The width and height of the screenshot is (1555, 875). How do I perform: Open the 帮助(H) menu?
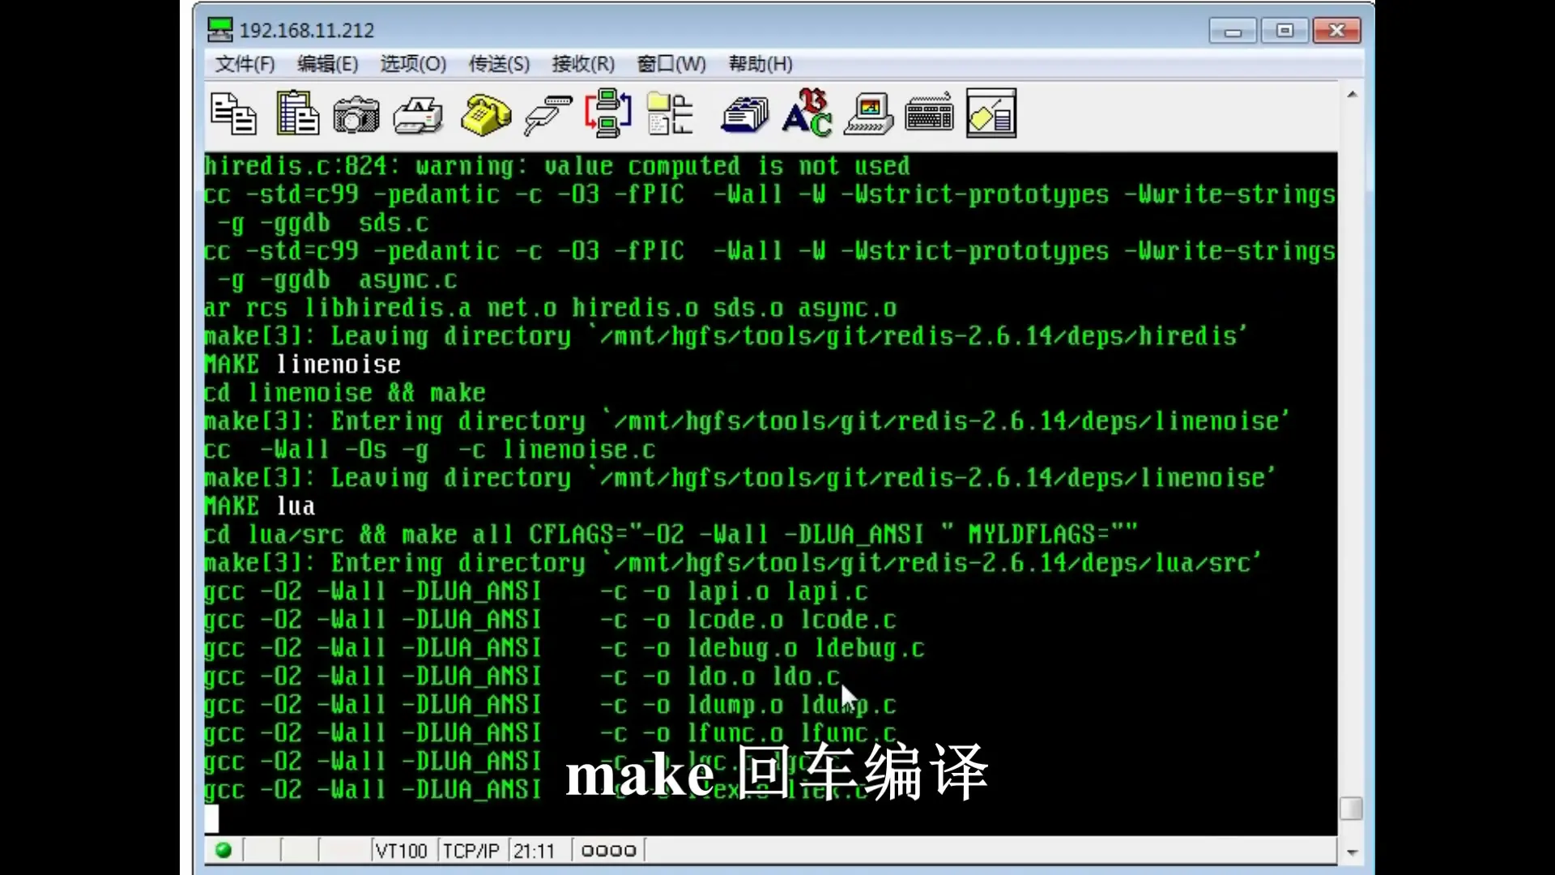click(x=760, y=64)
